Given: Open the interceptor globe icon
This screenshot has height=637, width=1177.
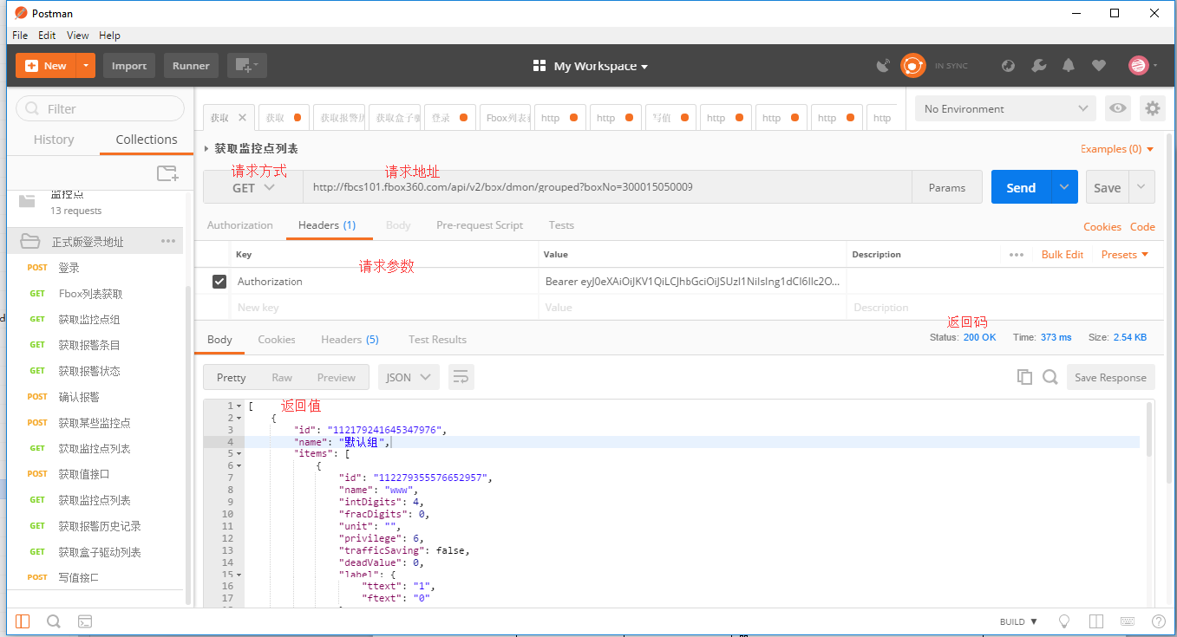Looking at the screenshot, I should tap(1008, 66).
